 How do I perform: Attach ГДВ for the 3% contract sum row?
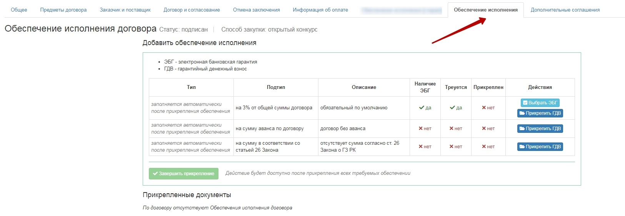point(540,113)
